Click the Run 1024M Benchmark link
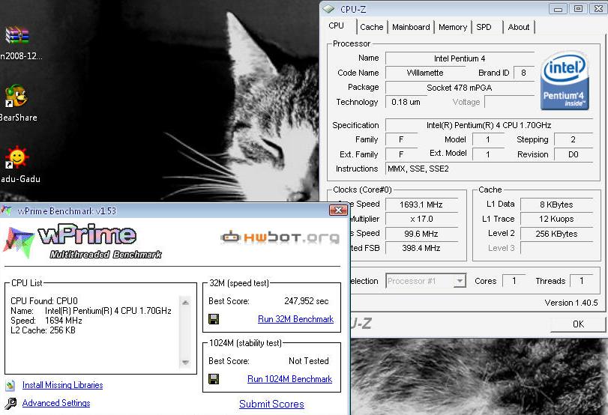Image resolution: width=608 pixels, height=415 pixels. 289,378
